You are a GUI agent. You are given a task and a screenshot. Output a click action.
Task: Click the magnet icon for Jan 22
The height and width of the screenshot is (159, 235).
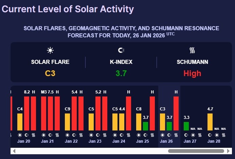74,135
